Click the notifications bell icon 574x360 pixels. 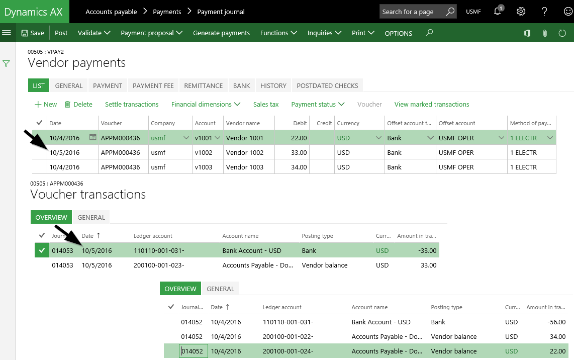(x=498, y=12)
